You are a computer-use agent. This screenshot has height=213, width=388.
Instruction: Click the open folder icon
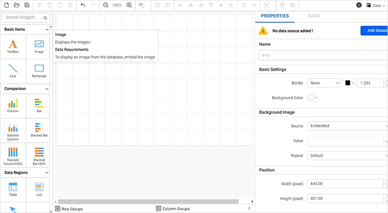point(16,5)
